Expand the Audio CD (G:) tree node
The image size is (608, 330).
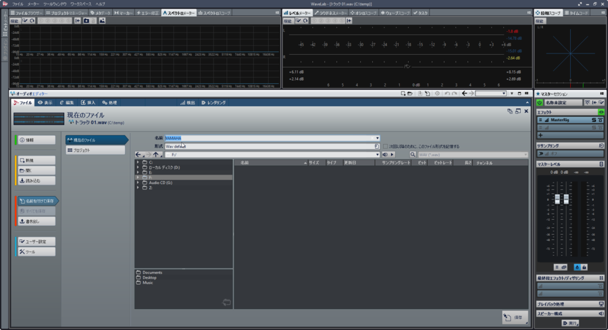click(x=138, y=183)
